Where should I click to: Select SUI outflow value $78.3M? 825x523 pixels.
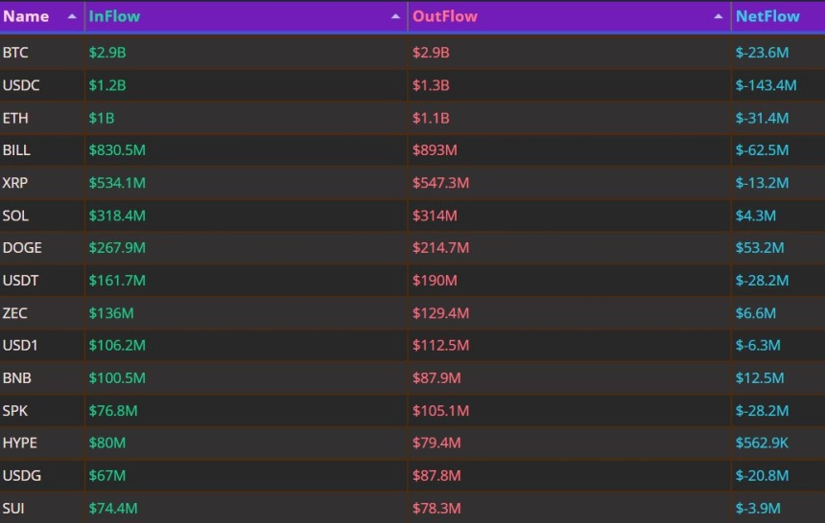tap(436, 509)
